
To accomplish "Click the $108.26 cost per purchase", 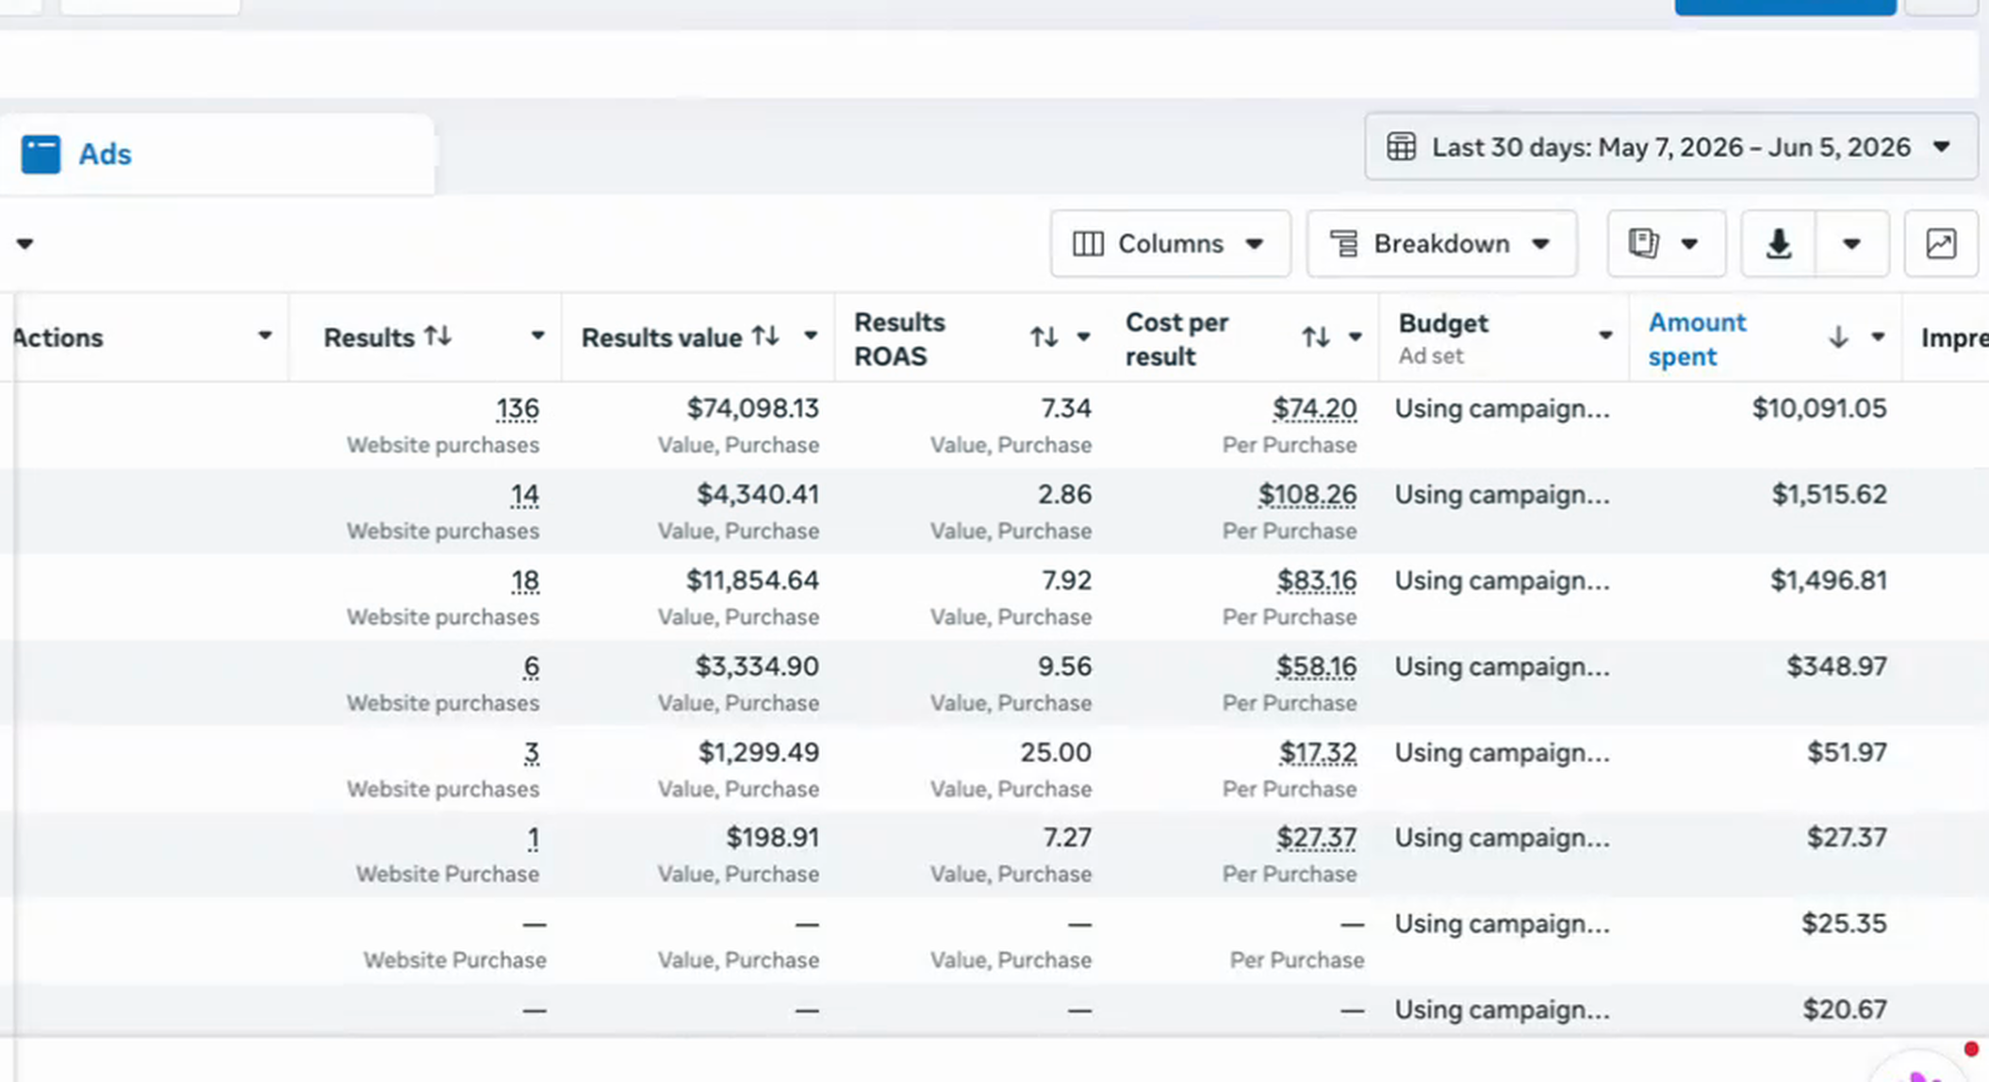I will 1307,495.
